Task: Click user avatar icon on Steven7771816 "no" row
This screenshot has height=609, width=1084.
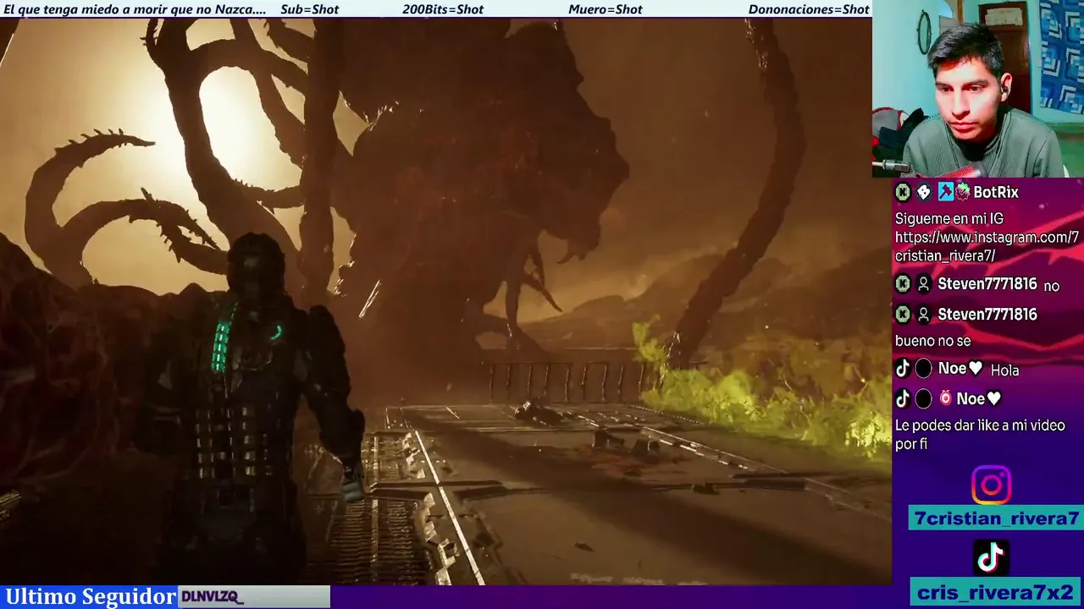Action: click(x=924, y=284)
